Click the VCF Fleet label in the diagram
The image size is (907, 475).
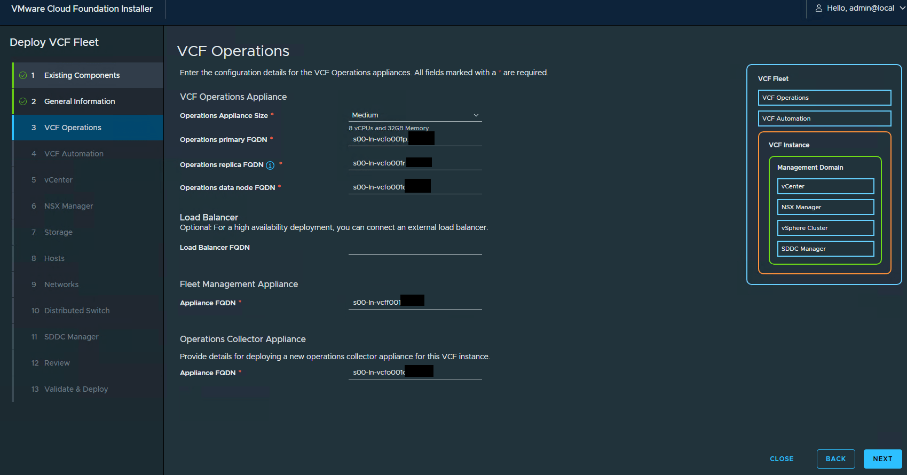point(773,79)
